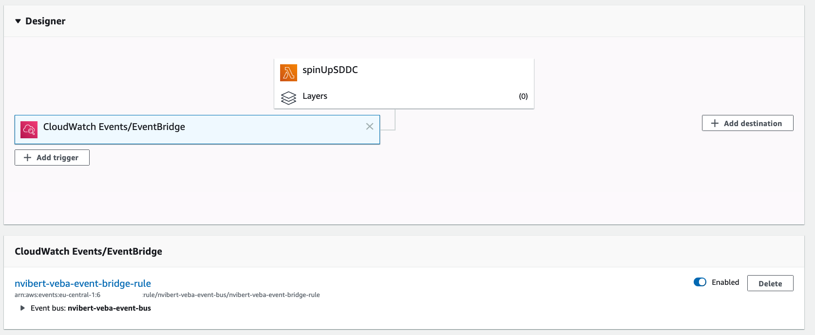Remove the EventBridge trigger with X
This screenshot has width=815, height=335.
pos(370,127)
